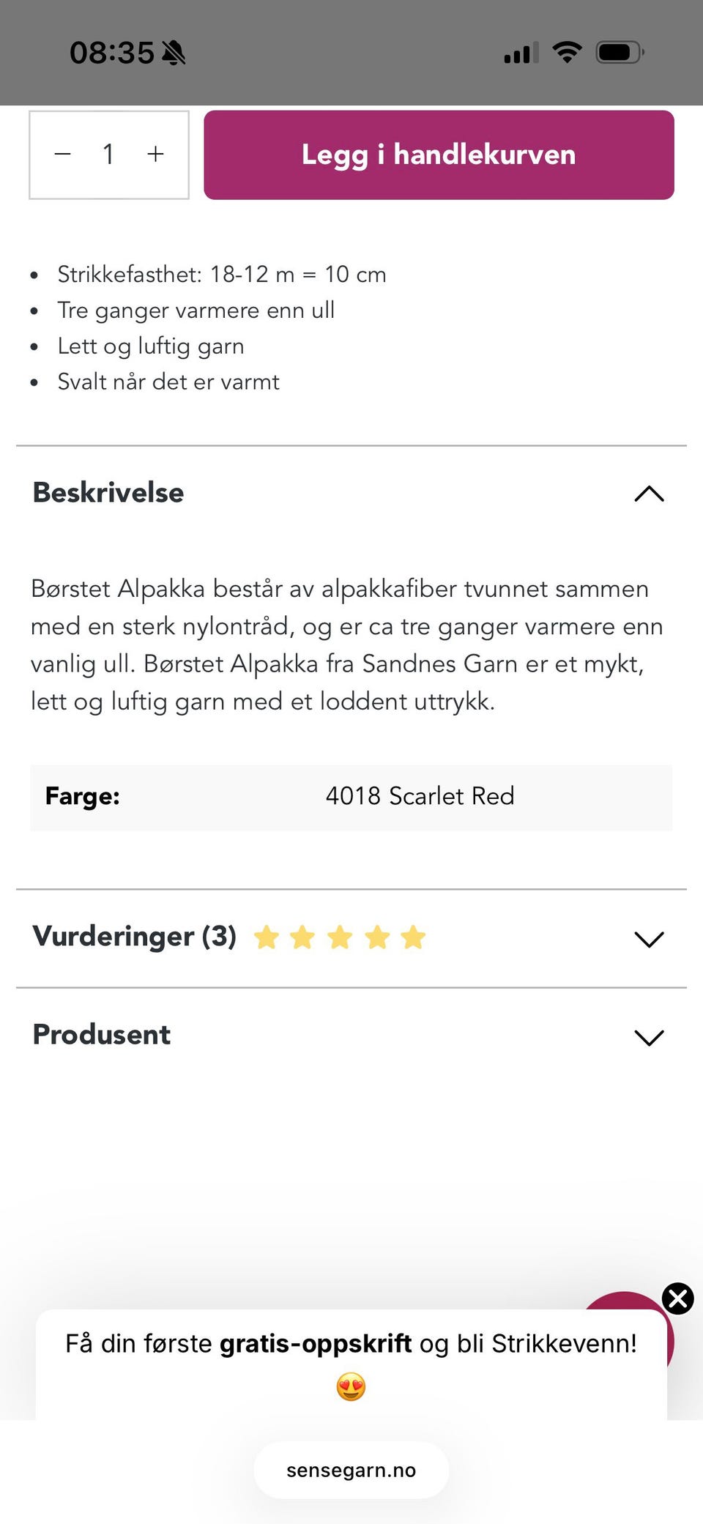Select the 4018 Scarlet Red color value
This screenshot has height=1524, width=703.
(419, 796)
